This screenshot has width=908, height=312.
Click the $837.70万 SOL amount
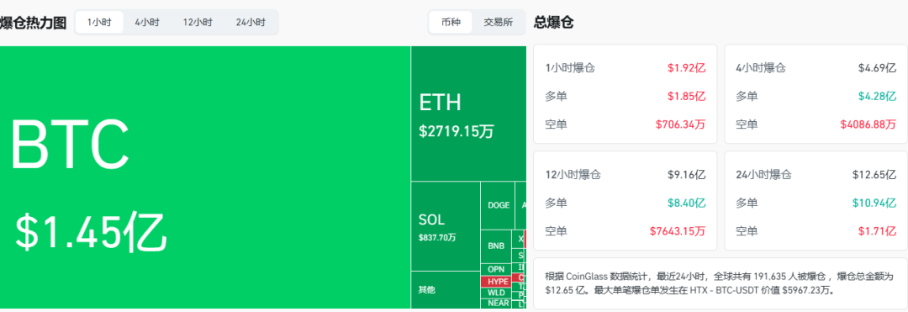(437, 237)
